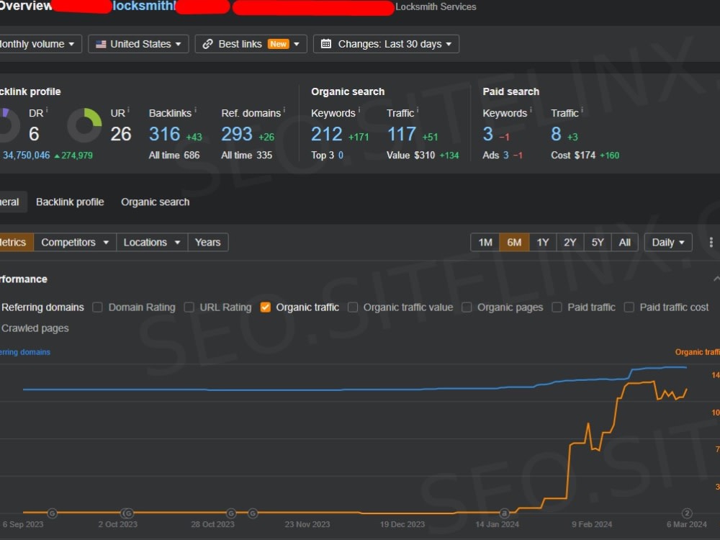This screenshot has width=720, height=540.
Task: Click the Backlinks info icon
Action: [x=195, y=109]
